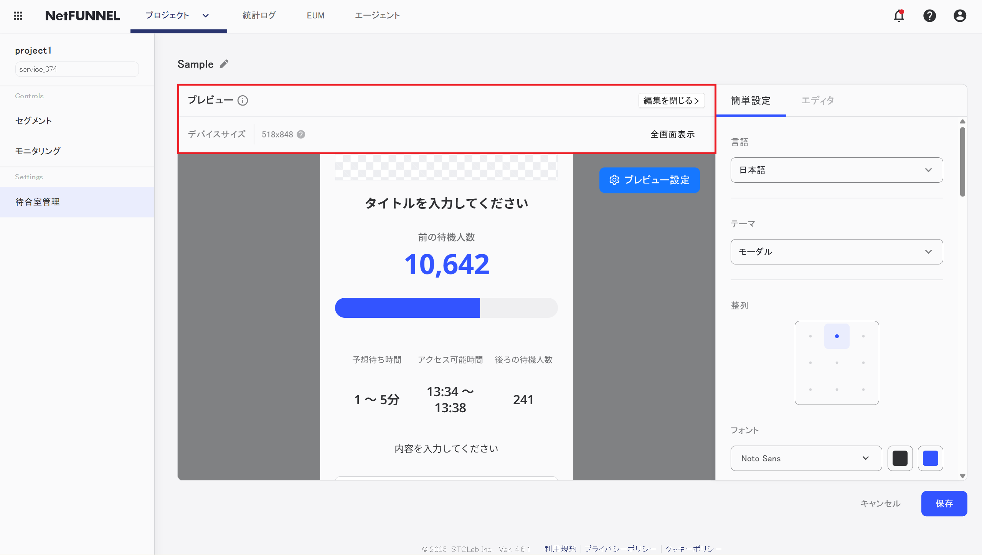982x555 pixels.
Task: Click the service_374 input field
Action: tap(76, 69)
